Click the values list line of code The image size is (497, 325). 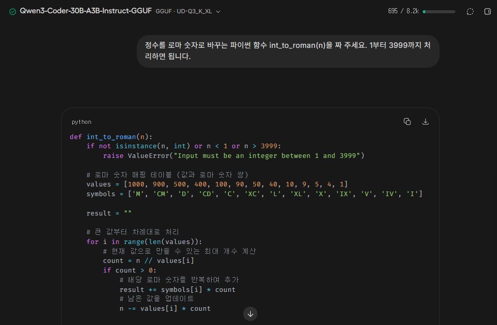point(217,184)
